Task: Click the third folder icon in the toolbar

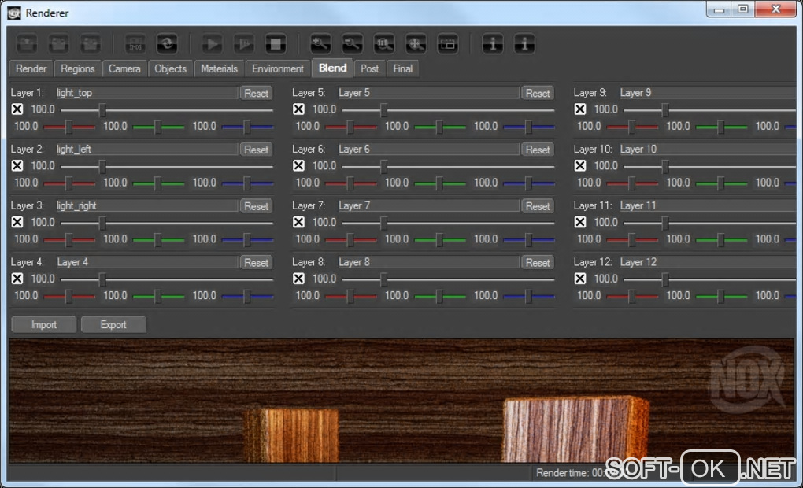Action: click(90, 44)
